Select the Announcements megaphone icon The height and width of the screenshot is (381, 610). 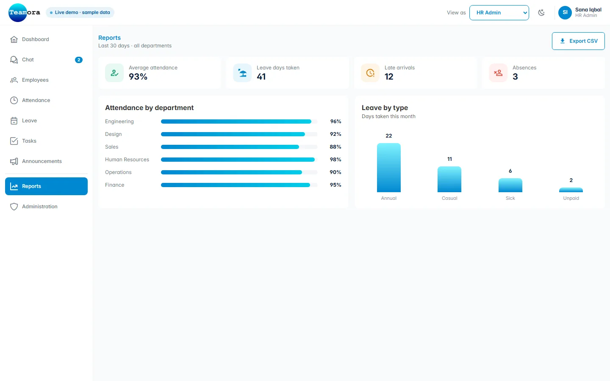(x=14, y=161)
